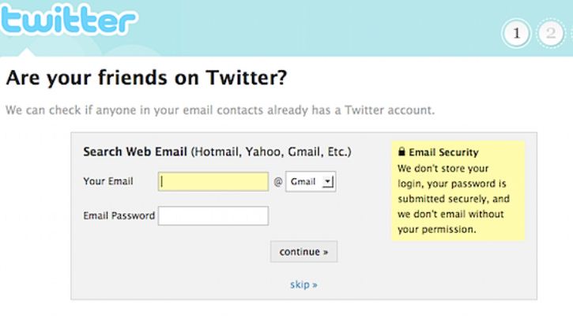Click the "(Hotmail, Yahoo, Gmail, Etc.)" text
Screen dimensions: 573x318
click(x=271, y=152)
